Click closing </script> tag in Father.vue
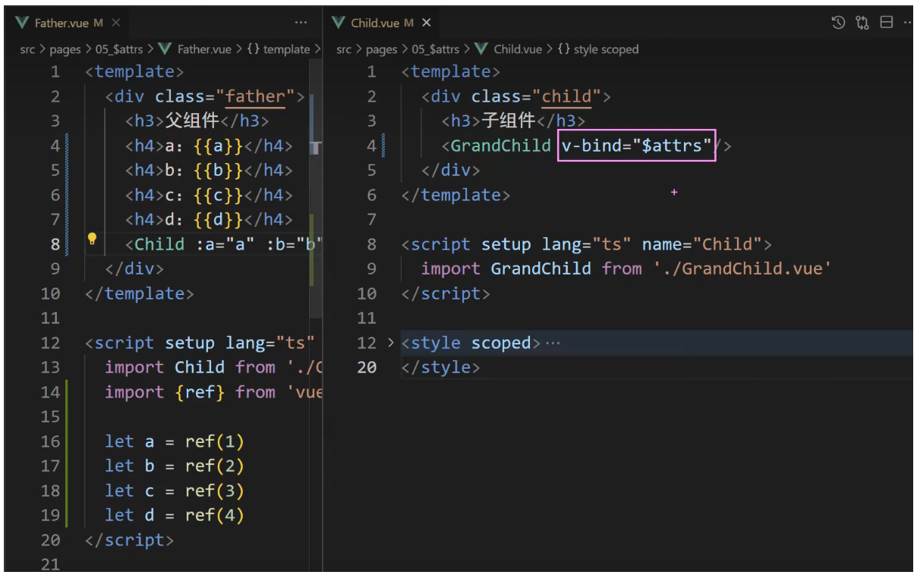The width and height of the screenshot is (917, 578). click(x=130, y=540)
